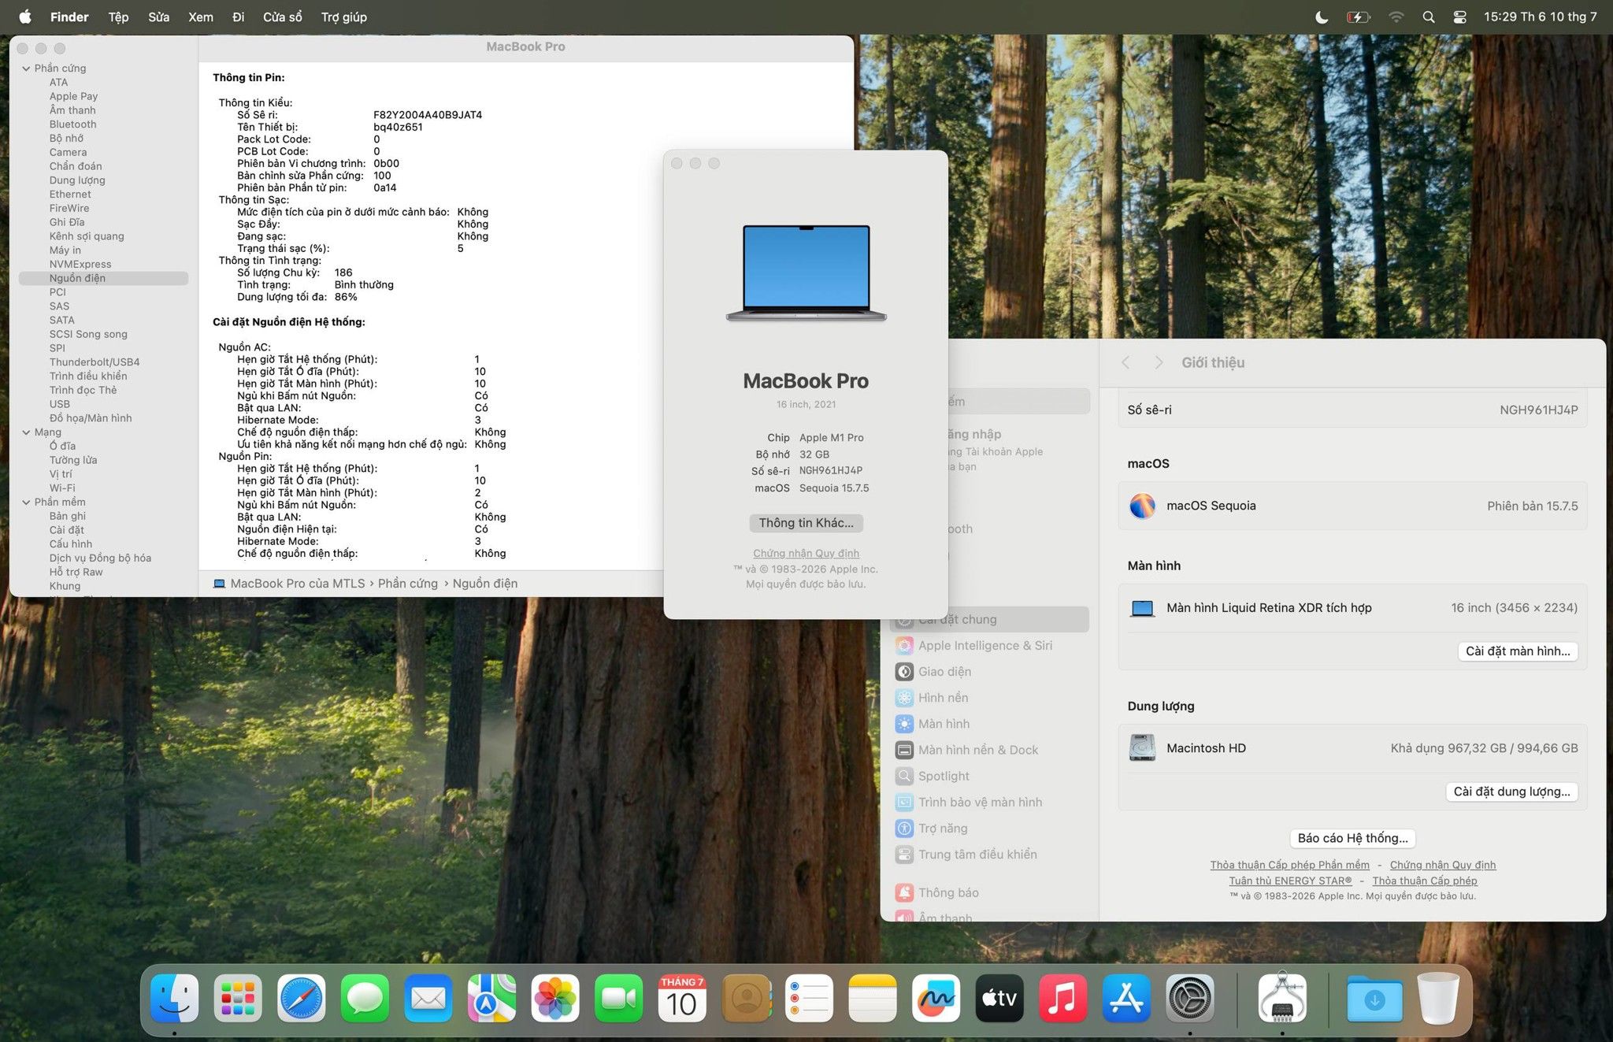Open Cài đặt màn hình... button
The height and width of the screenshot is (1042, 1613).
tap(1518, 651)
